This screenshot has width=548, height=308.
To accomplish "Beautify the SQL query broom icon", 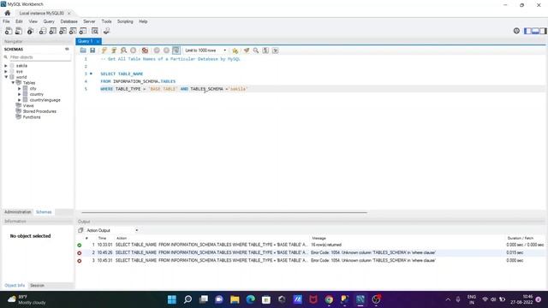I will (247, 50).
